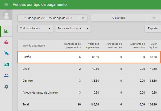161x111 pixels.
Task: Open the Todos os funcionários dropdown
Action: (73, 28)
